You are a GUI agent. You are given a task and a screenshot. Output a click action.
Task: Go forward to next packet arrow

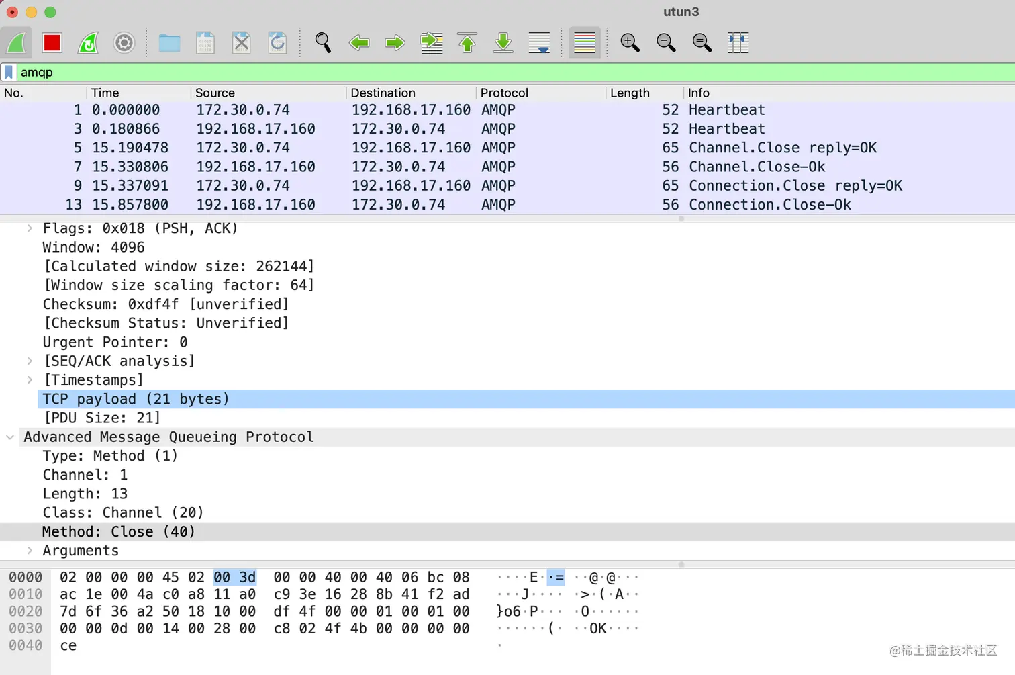tap(395, 43)
